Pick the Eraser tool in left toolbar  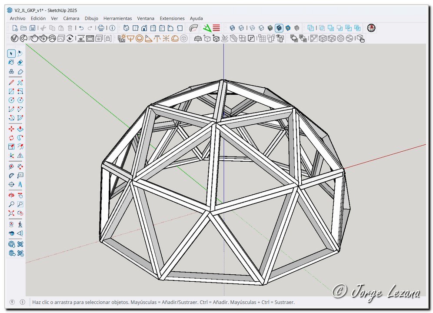[x=20, y=63]
